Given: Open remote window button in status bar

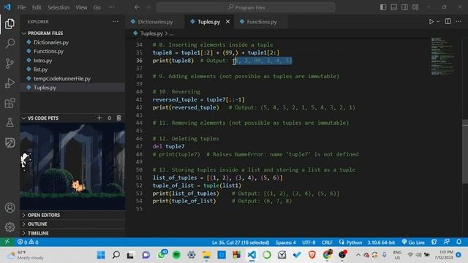Looking at the screenshot, I should pos(7,242).
